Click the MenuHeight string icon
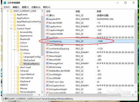139x102 pixels. [47, 56]
